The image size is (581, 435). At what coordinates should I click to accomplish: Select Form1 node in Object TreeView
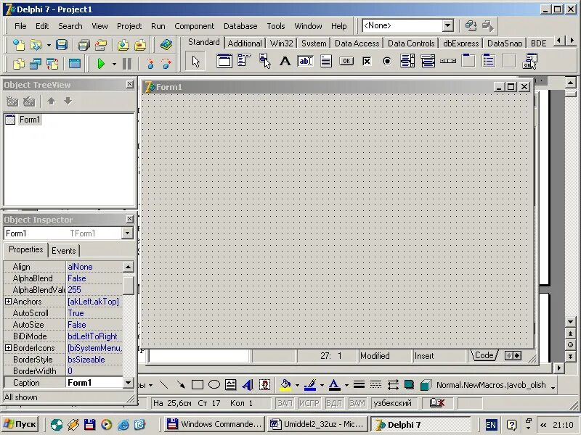30,120
